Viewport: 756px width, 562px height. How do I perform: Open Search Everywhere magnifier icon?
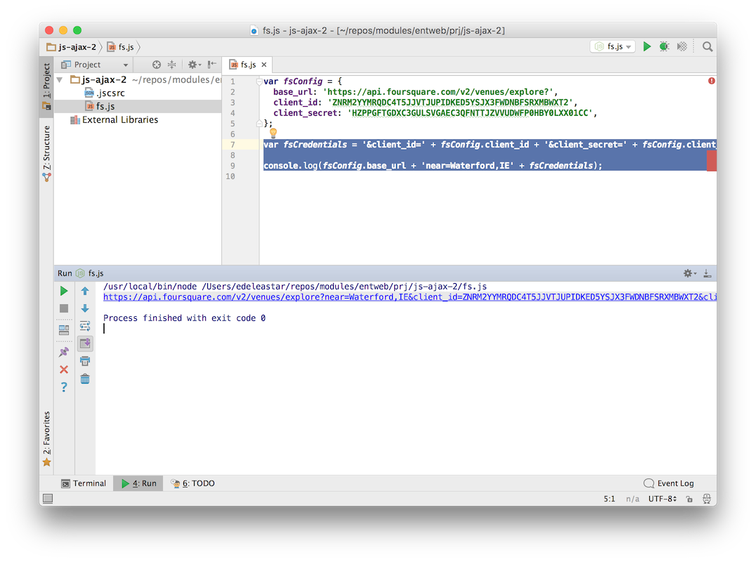click(708, 46)
